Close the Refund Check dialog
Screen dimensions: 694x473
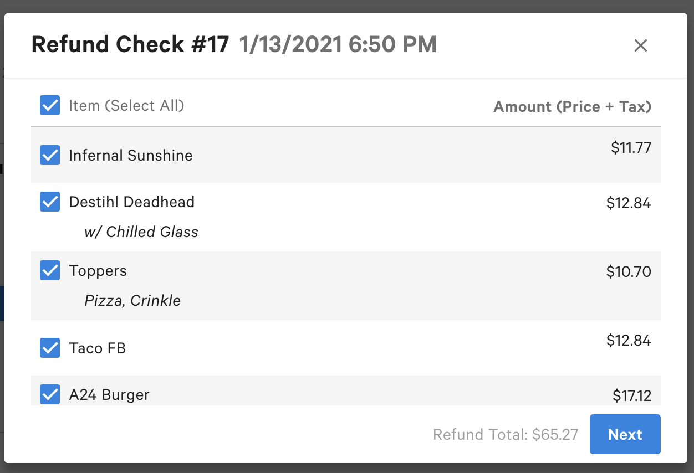[640, 45]
